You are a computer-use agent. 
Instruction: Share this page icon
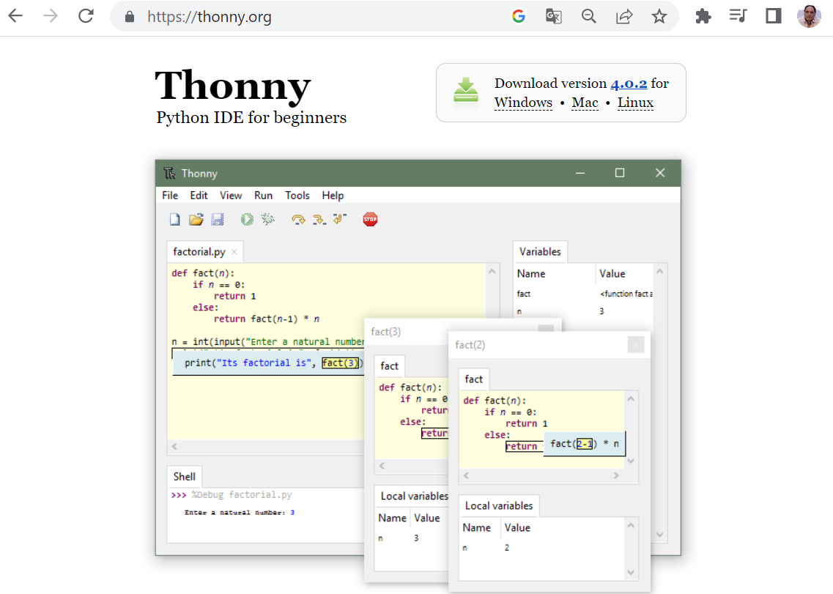pos(624,16)
